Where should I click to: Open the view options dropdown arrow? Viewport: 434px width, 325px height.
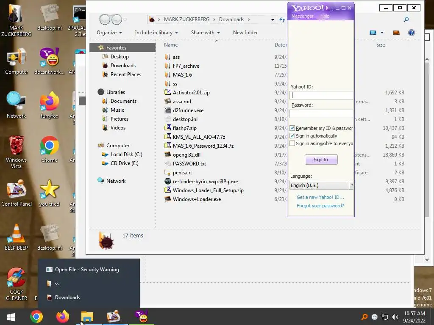tap(382, 33)
